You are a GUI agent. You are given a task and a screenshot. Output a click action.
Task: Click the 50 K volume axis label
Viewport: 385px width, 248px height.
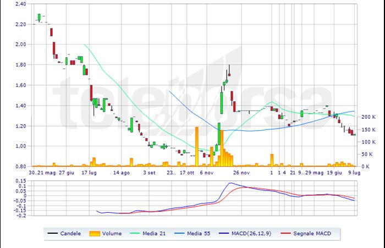click(367, 154)
